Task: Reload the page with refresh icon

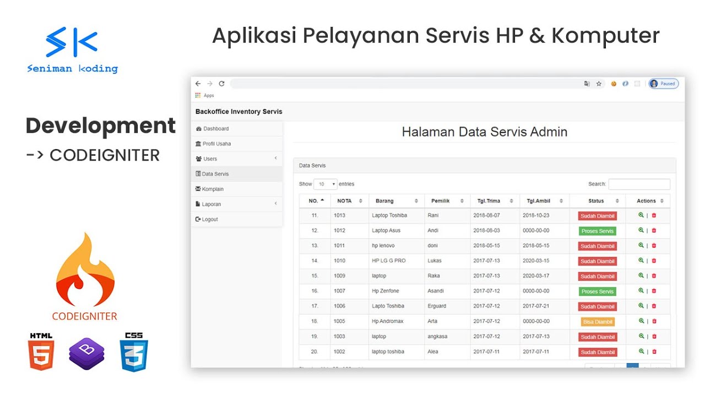Action: tap(221, 84)
